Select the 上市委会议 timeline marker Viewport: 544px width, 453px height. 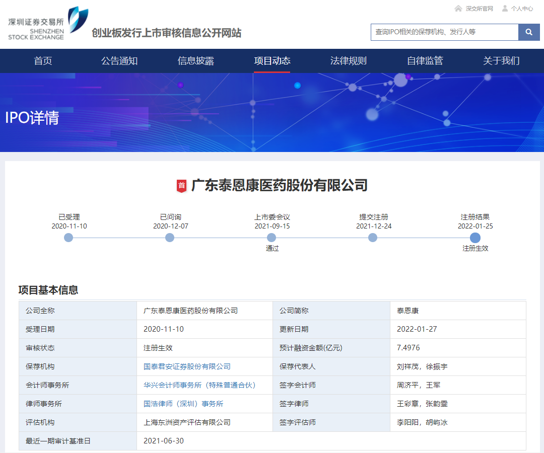point(271,238)
